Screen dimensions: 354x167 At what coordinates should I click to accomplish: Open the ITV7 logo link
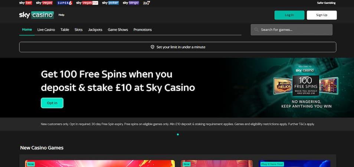[147, 3]
